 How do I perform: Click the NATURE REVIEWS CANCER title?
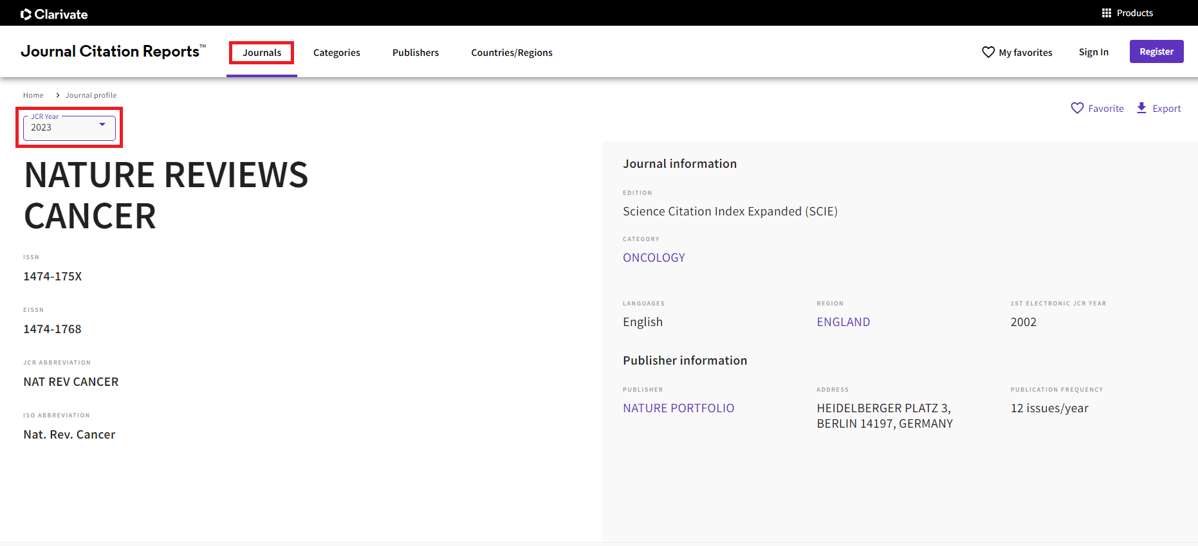click(x=166, y=196)
